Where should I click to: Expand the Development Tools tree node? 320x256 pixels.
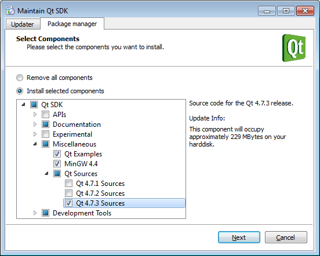click(x=35, y=213)
